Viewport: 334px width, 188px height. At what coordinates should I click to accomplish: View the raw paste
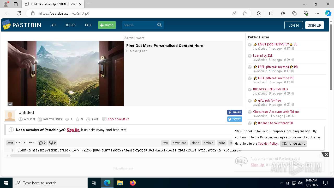pyautogui.click(x=165, y=143)
